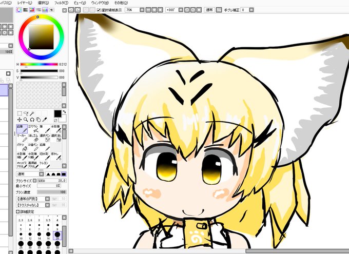This screenshot has height=254, width=349.
Task: Open the レイヤー(L) menu
Action: click(25, 3)
